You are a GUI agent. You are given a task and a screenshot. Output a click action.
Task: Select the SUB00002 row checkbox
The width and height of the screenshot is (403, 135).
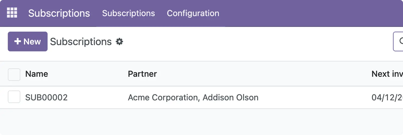(14, 97)
